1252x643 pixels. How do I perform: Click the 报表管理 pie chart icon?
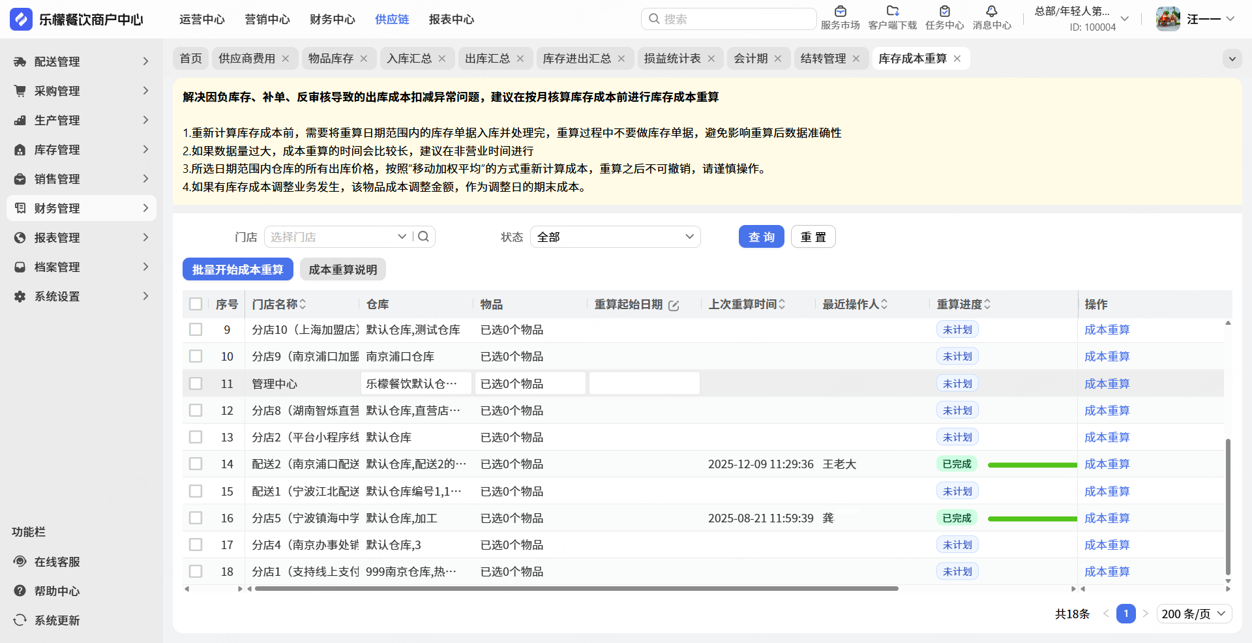(20, 237)
